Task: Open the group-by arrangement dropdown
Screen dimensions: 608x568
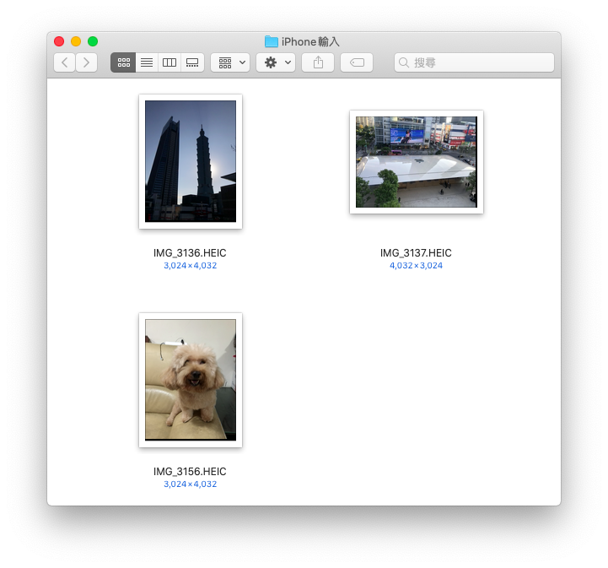Action: (230, 62)
